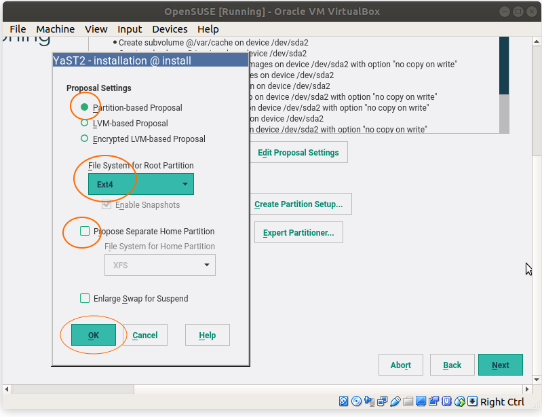Click the VM vertical scrollbar down arrow
The image size is (542, 417).
(537, 380)
